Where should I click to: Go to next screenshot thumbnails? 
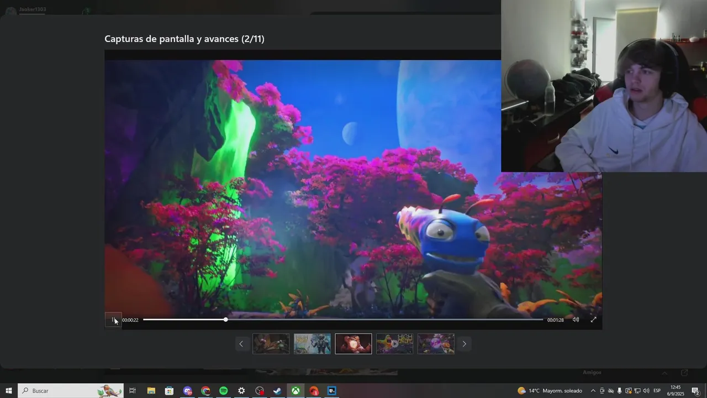[464, 344]
